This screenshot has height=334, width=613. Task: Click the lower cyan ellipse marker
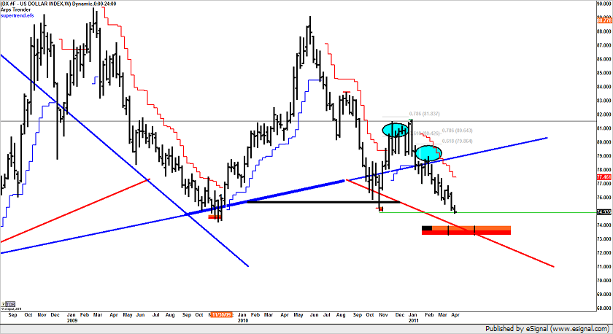[428, 153]
